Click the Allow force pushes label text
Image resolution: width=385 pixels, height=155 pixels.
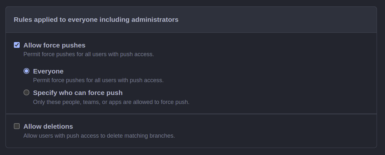(54, 45)
